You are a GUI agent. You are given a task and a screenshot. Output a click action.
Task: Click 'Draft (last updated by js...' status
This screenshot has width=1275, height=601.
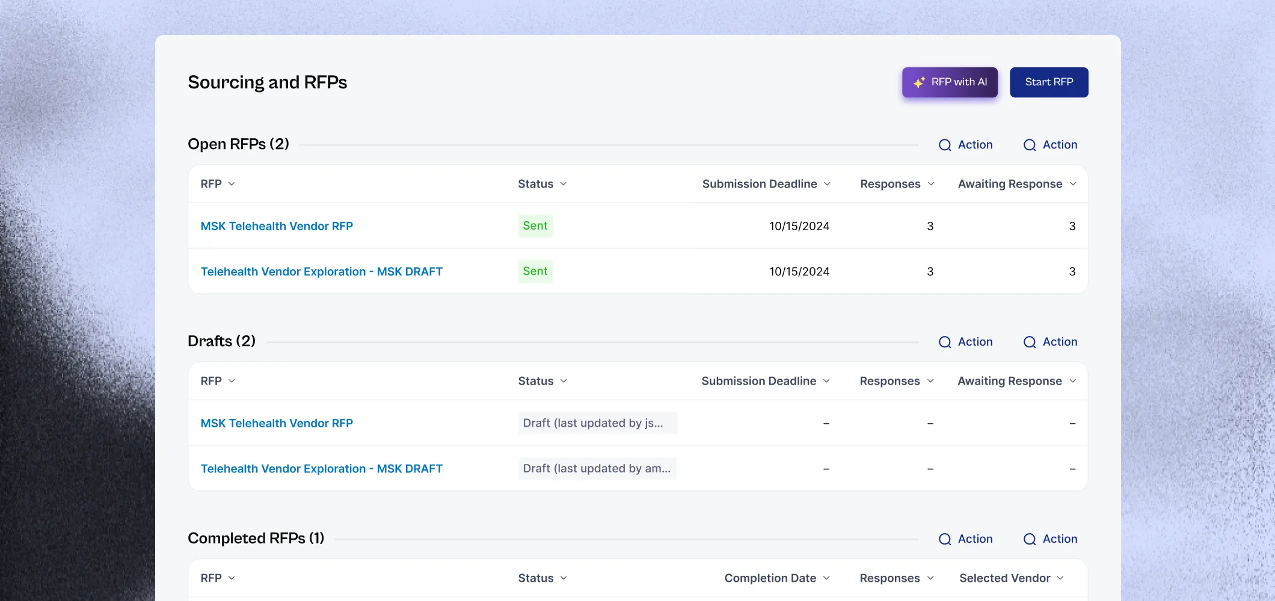coord(598,423)
